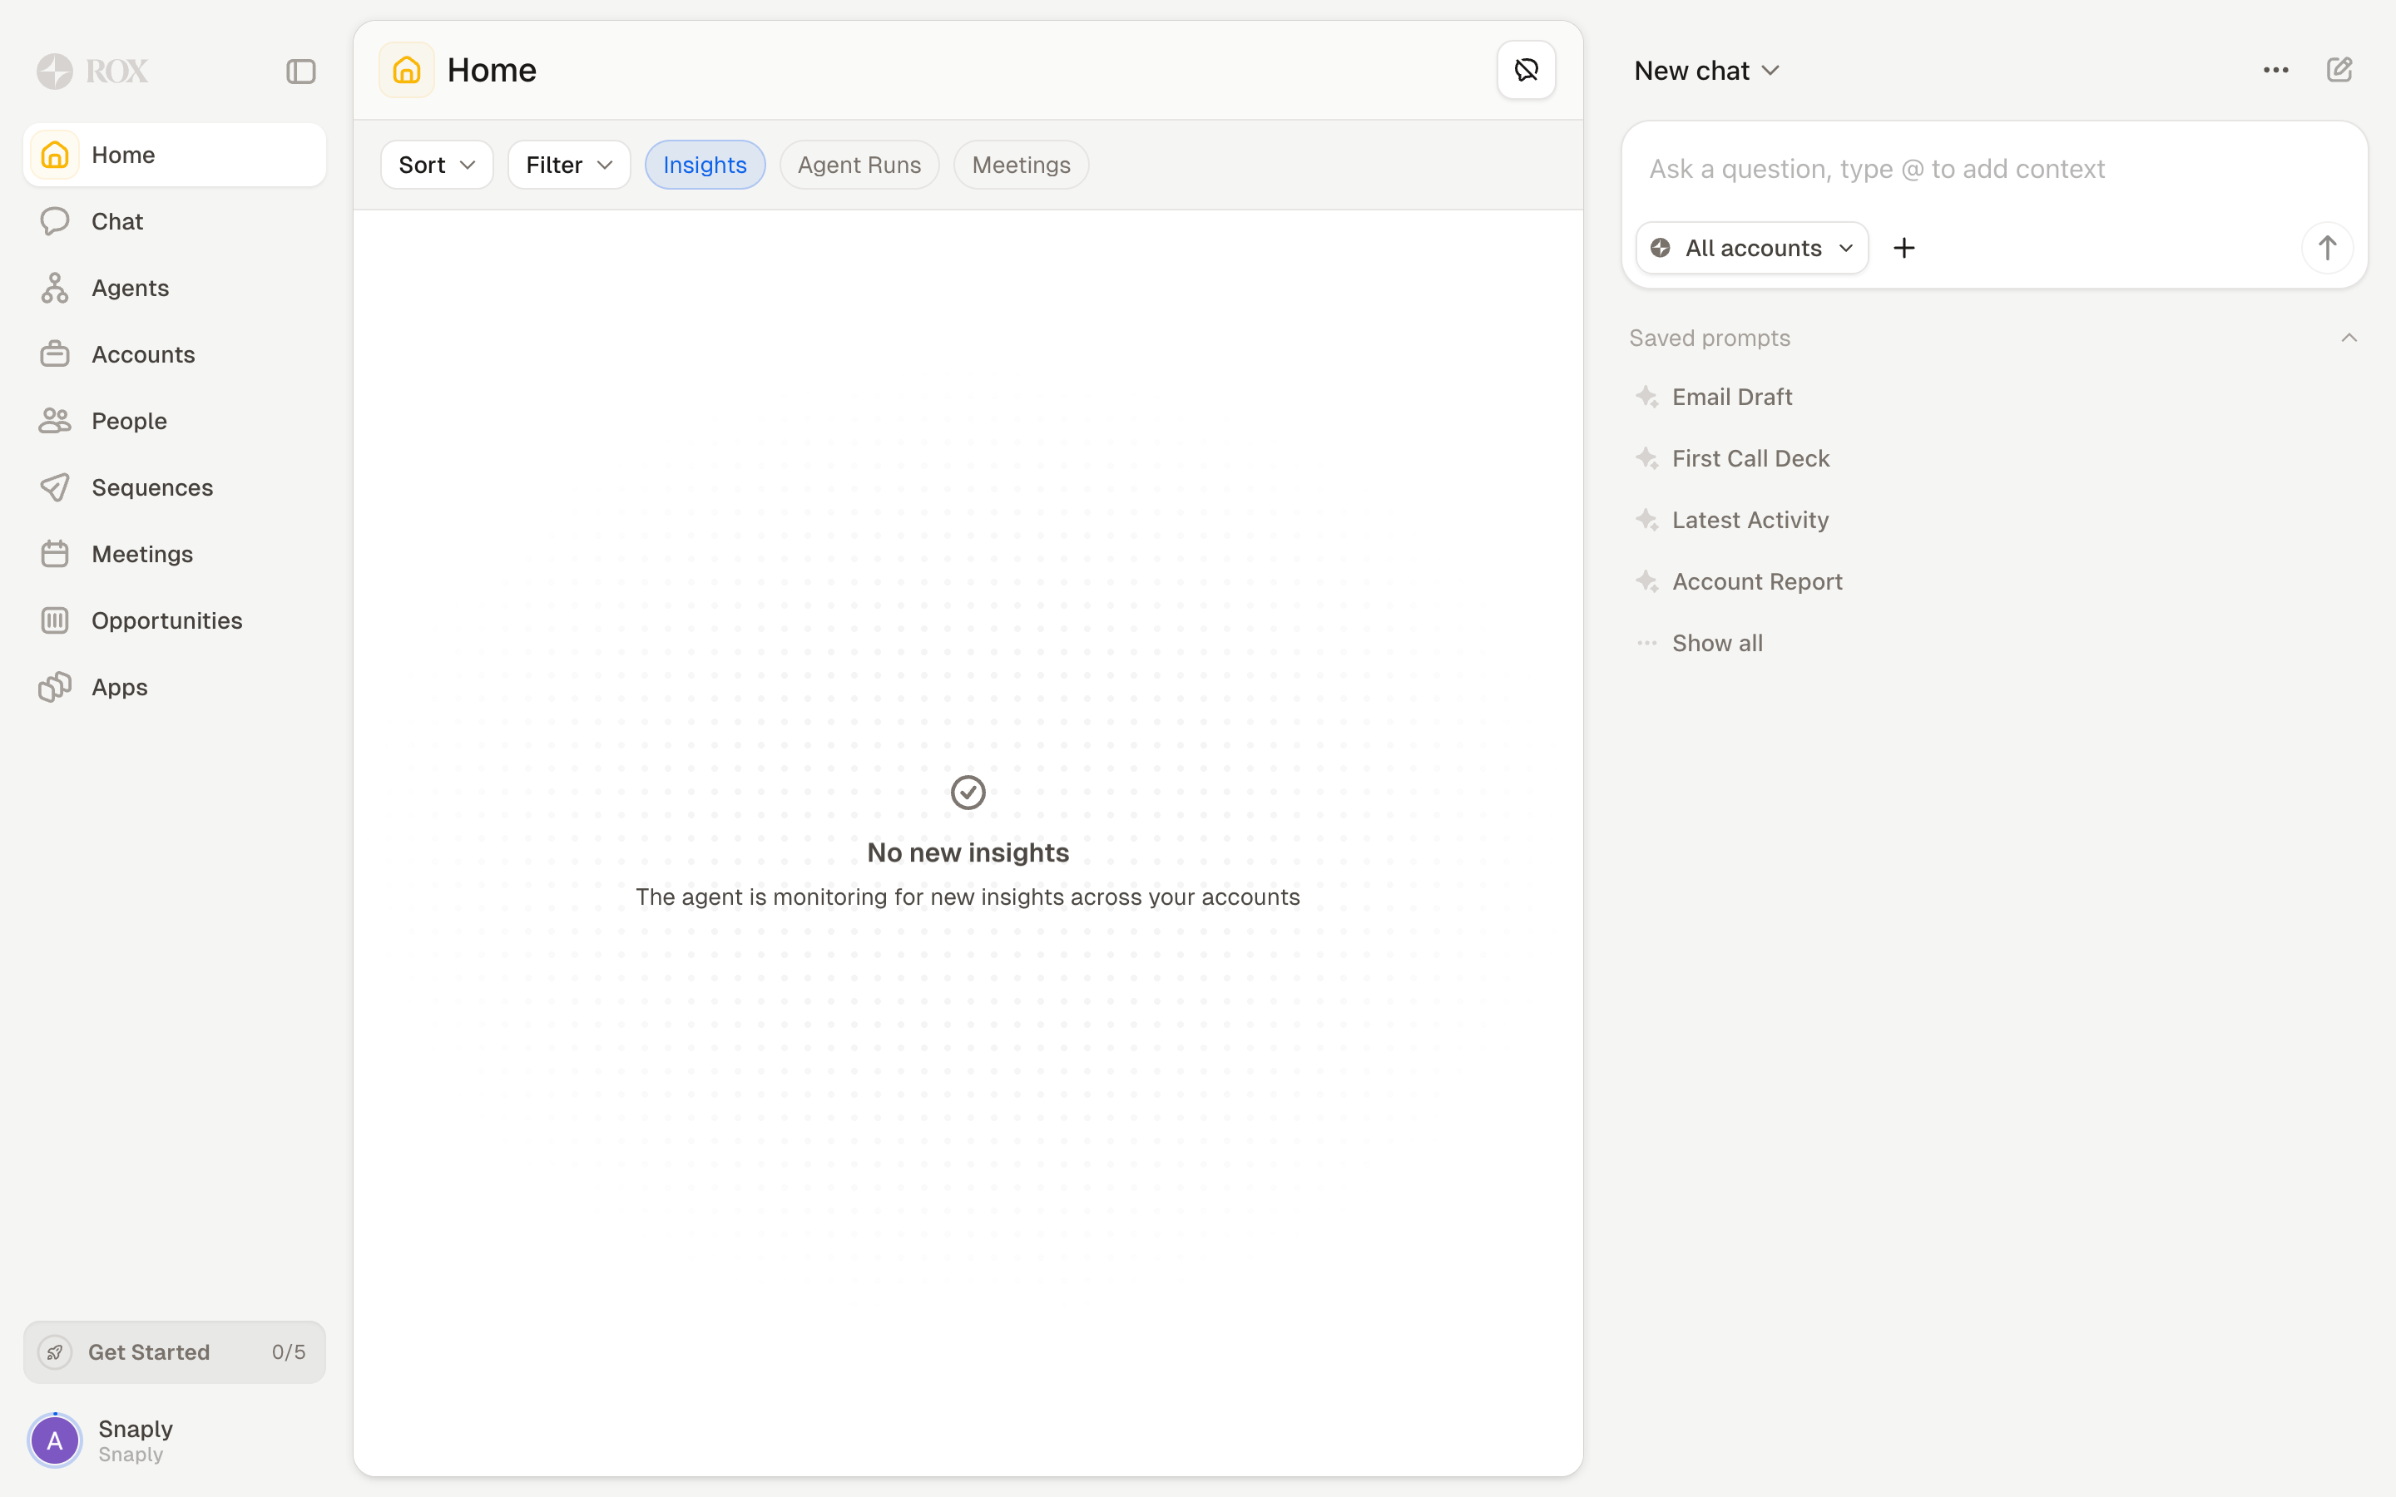The width and height of the screenshot is (2396, 1497).
Task: Open the three-dot more options menu
Action: pyautogui.click(x=2275, y=71)
